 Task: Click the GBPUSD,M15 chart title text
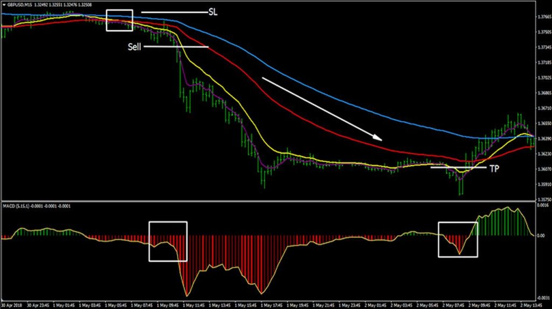[20, 5]
